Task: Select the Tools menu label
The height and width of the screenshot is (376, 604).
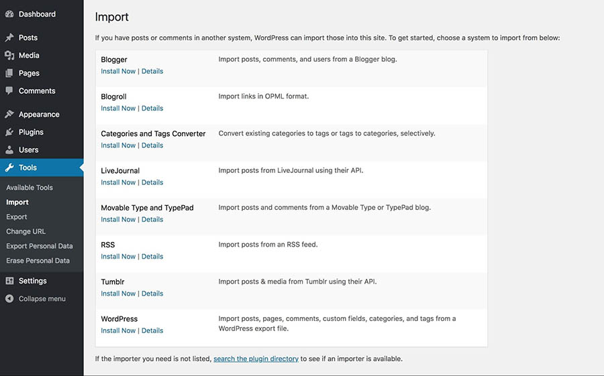Action: (28, 168)
